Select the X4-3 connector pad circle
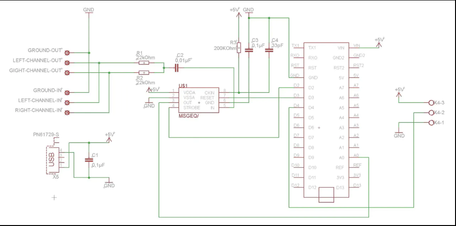 click(x=431, y=103)
